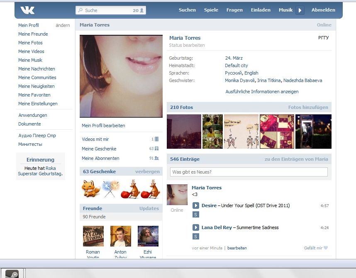The image size is (356, 278).
Task: Go to Mein Profil
Action: (x=29, y=25)
